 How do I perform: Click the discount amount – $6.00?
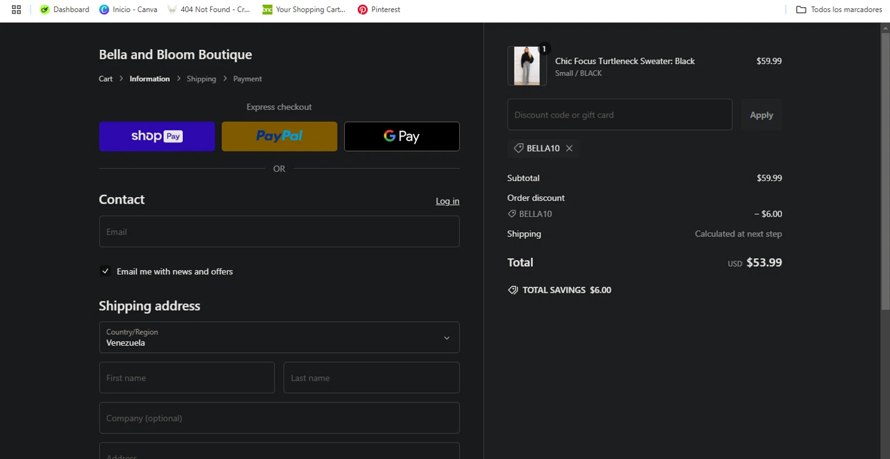point(768,214)
